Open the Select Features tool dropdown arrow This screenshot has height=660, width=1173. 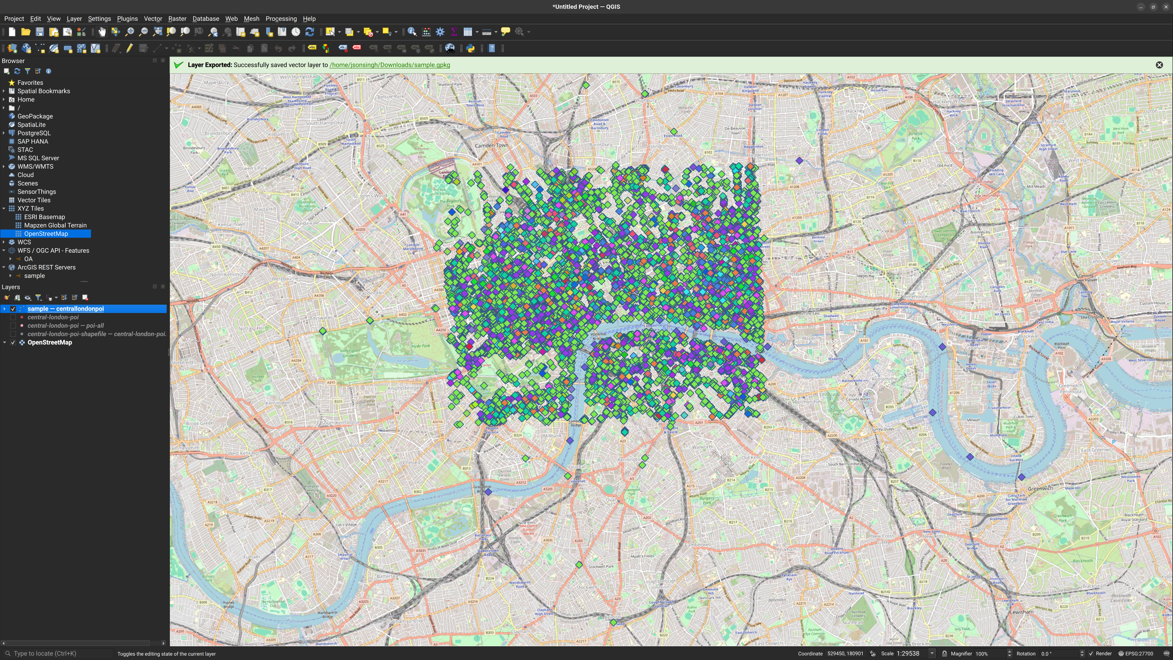[339, 32]
